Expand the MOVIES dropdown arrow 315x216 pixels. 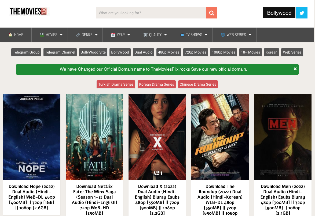pos(61,35)
